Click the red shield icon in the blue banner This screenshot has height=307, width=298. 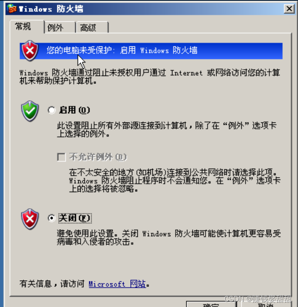30,51
